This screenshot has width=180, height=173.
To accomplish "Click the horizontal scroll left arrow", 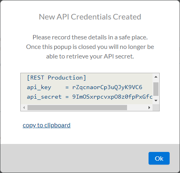I will 24,107.
